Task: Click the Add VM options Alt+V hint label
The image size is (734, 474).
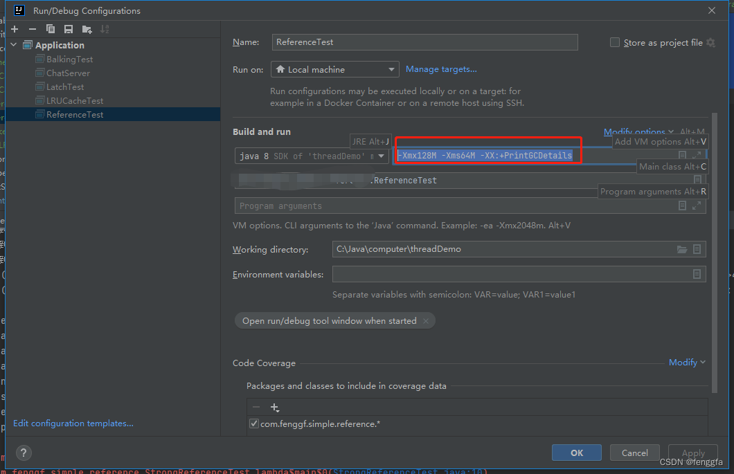Action: coord(660,141)
